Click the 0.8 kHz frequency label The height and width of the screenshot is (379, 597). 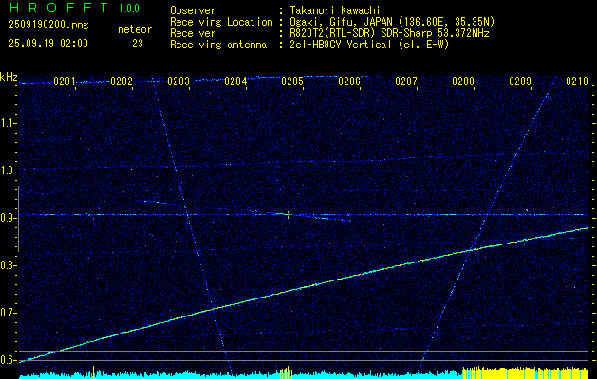click(8, 265)
